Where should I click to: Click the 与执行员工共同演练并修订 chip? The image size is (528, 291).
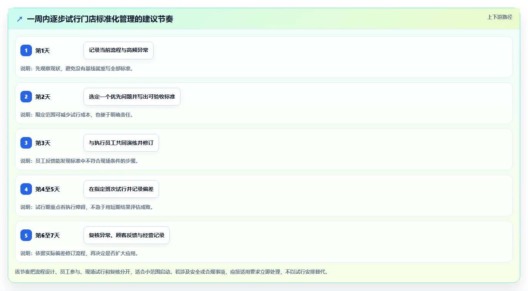[121, 143]
